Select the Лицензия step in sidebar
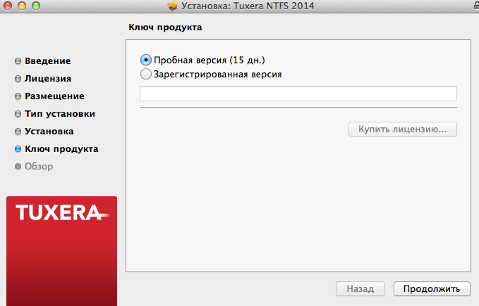Viewport: 479px width, 306px height. (x=48, y=79)
